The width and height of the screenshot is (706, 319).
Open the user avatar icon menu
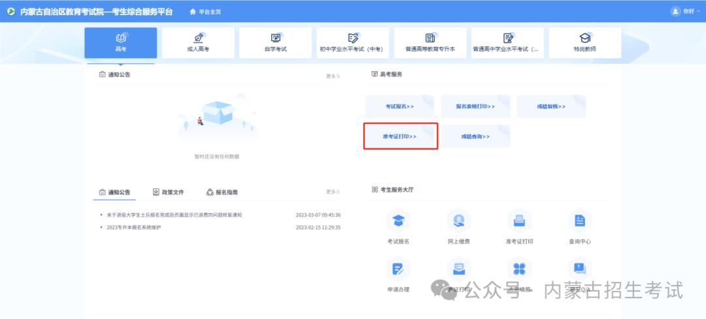point(675,11)
